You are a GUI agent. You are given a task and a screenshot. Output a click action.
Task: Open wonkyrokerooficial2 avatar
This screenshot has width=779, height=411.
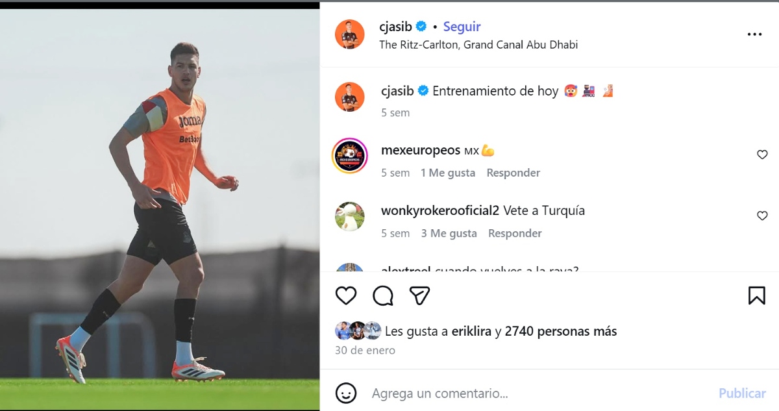350,216
